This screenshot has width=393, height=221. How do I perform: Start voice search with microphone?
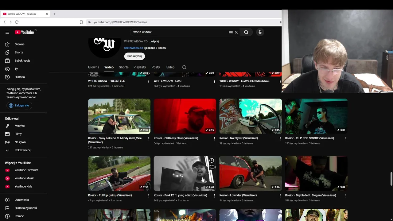[x=260, y=32]
